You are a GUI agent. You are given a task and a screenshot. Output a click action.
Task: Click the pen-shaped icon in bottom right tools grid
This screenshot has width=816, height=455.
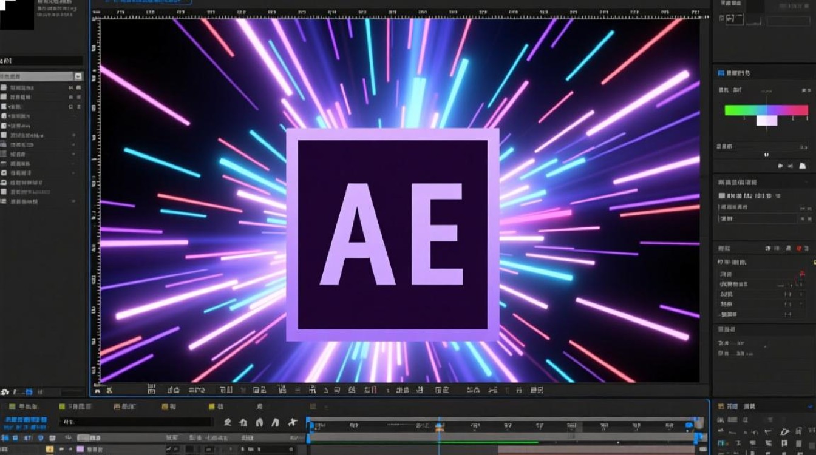[784, 431]
